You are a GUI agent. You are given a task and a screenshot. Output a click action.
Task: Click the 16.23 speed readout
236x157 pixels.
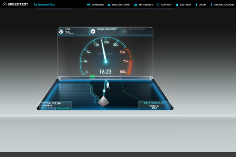tap(105, 71)
